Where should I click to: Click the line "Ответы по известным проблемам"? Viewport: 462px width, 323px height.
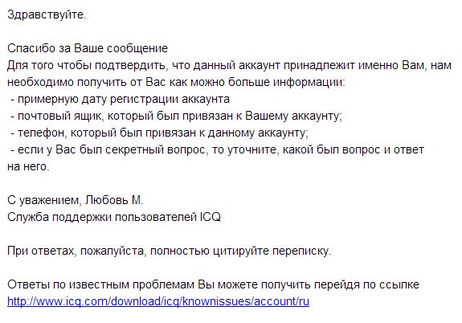click(x=213, y=284)
